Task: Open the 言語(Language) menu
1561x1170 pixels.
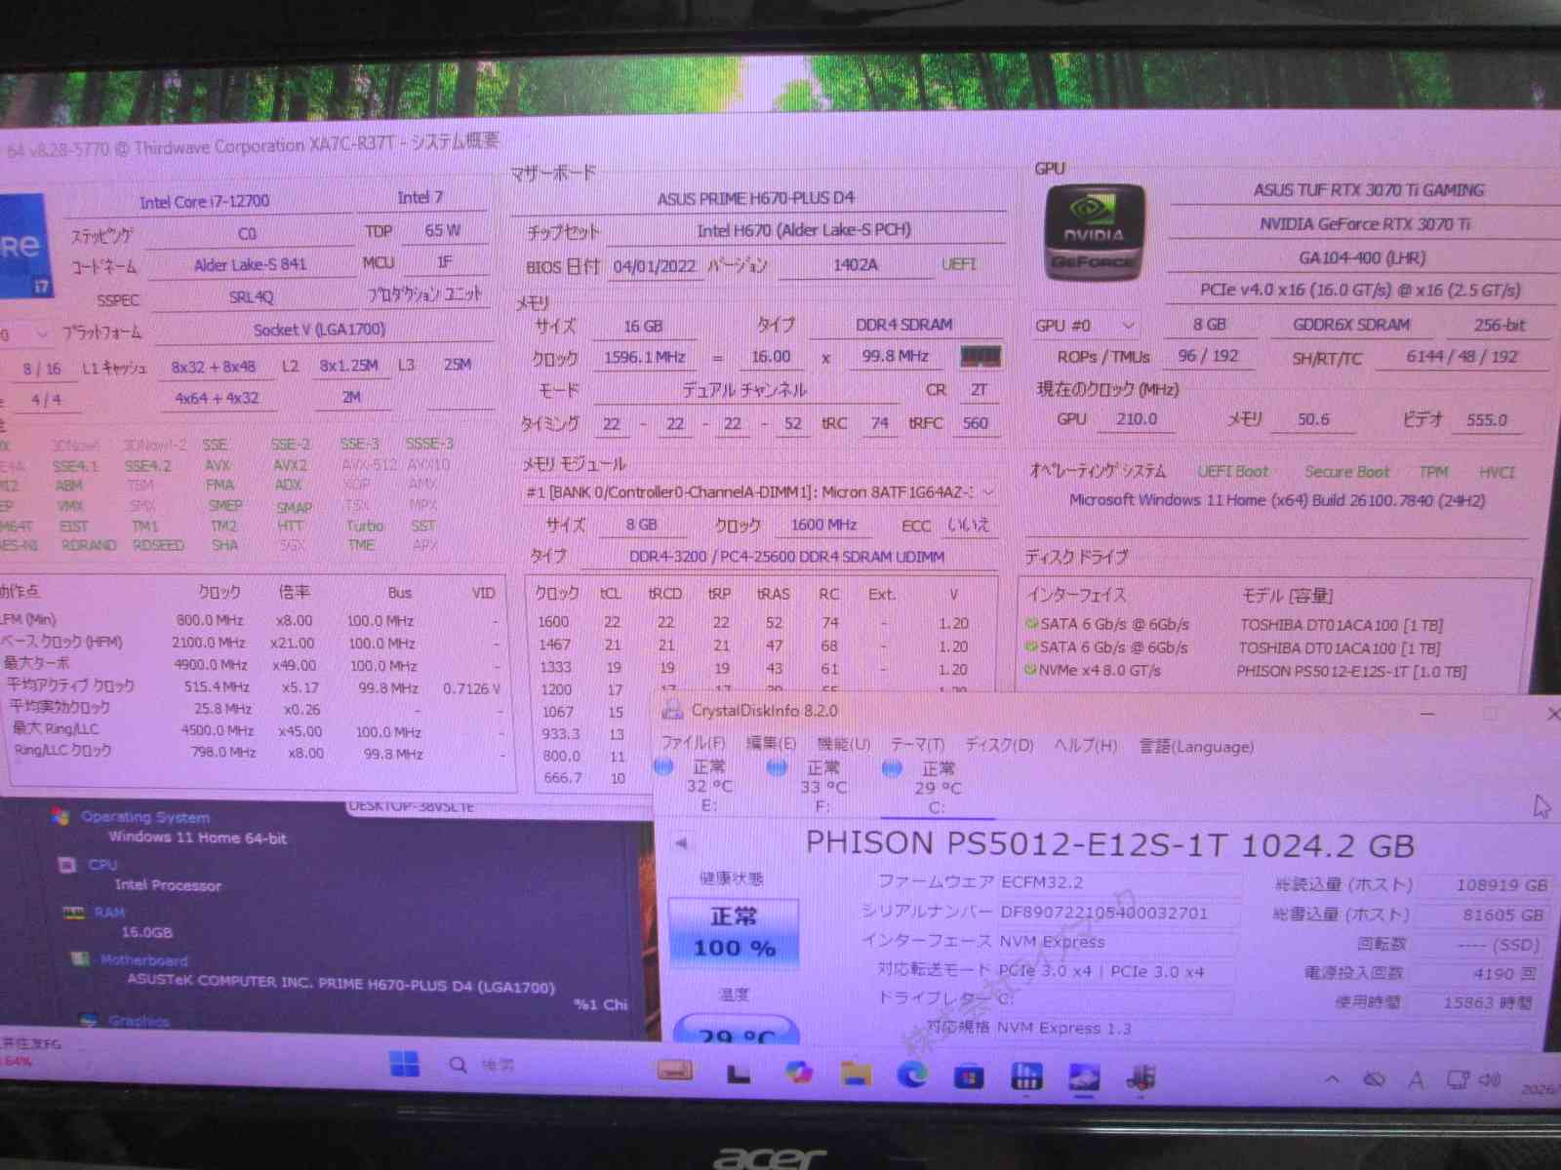Action: [x=1196, y=747]
